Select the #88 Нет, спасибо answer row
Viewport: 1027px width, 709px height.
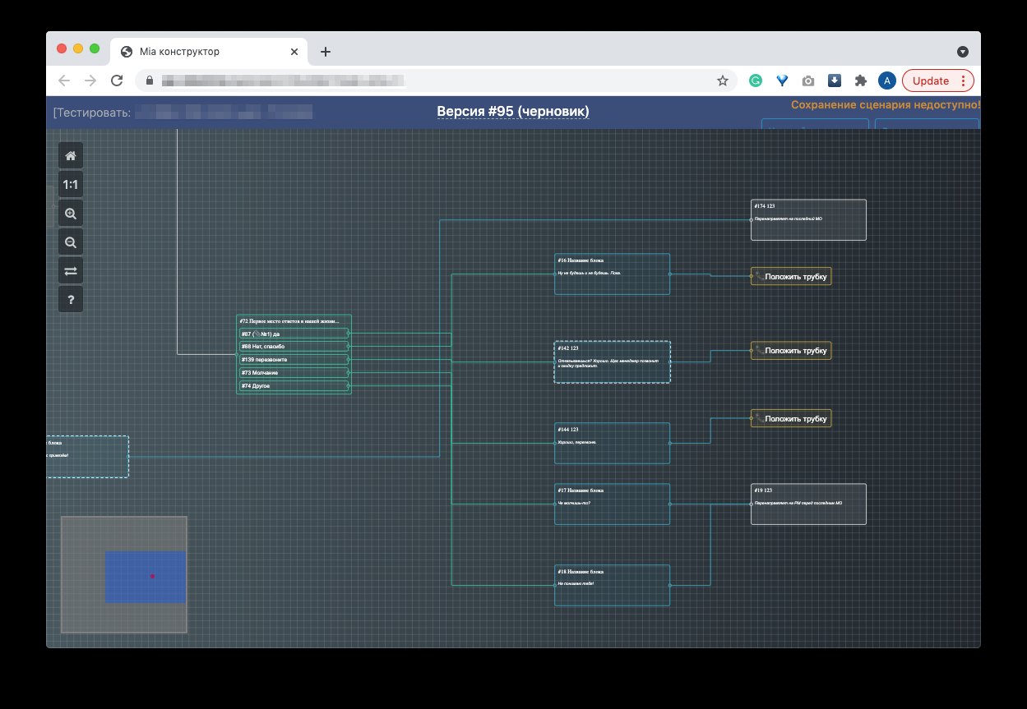tap(294, 347)
